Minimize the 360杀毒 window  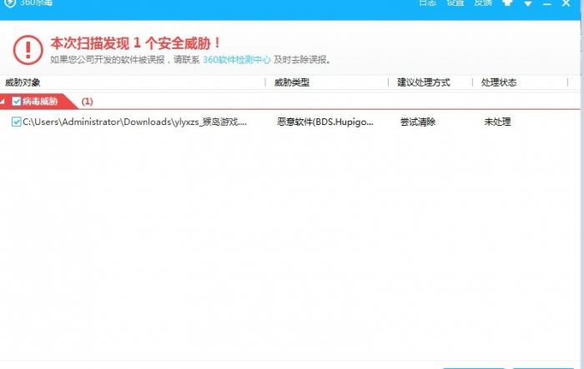click(x=546, y=3)
